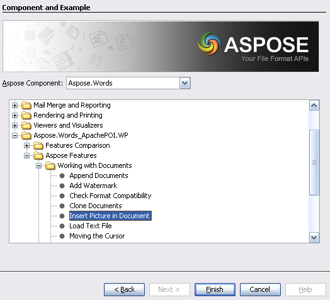The height and width of the screenshot is (300, 330).
Task: Select the Add Watermark example
Action: [93, 186]
